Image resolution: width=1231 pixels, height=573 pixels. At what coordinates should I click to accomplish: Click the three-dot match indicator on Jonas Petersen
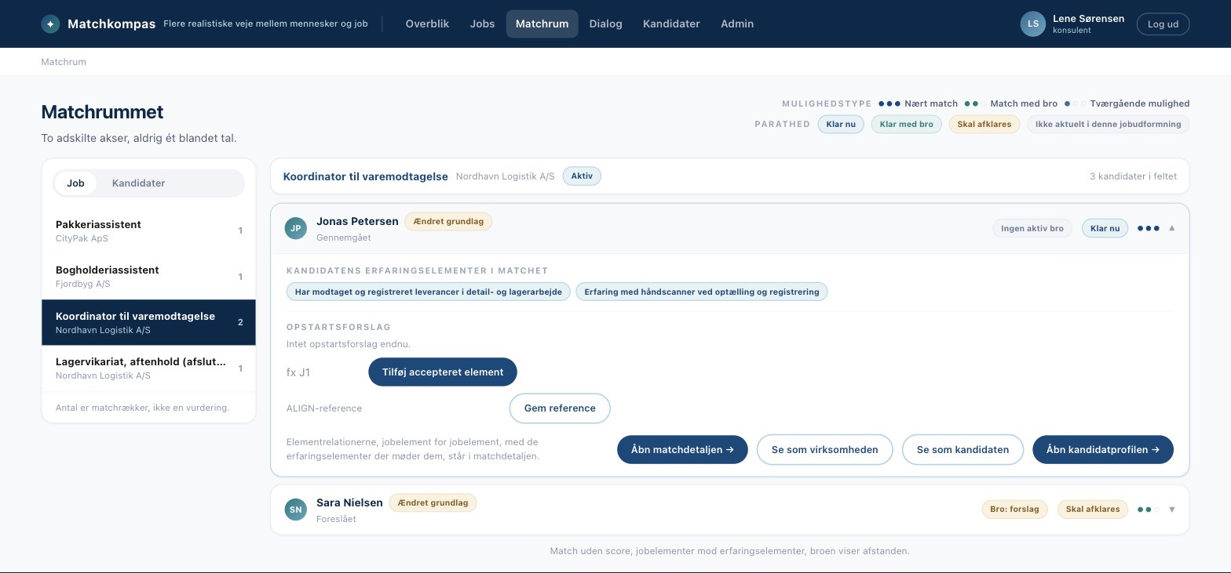click(x=1148, y=228)
